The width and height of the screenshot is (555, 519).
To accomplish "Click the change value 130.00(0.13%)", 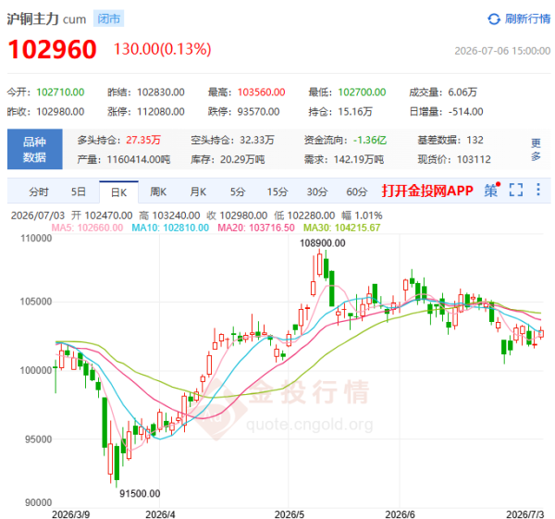I will click(x=162, y=49).
